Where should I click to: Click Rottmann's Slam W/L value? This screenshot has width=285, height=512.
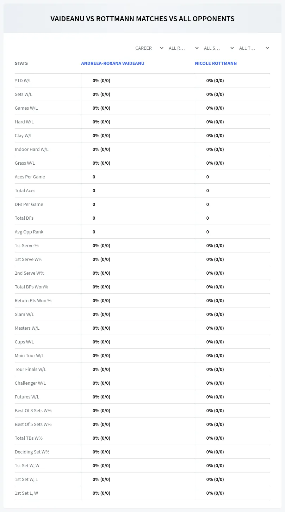[x=215, y=314]
